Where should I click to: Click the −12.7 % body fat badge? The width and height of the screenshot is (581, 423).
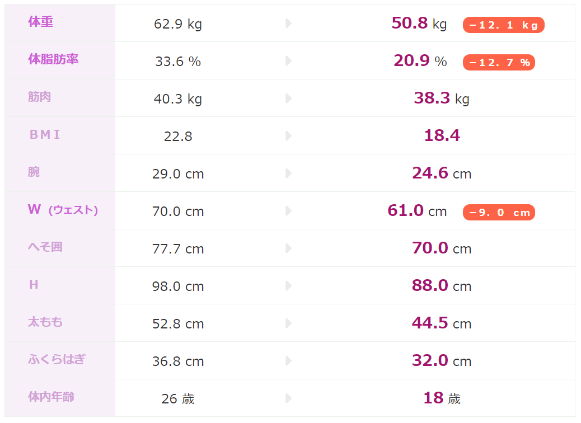coord(499,63)
